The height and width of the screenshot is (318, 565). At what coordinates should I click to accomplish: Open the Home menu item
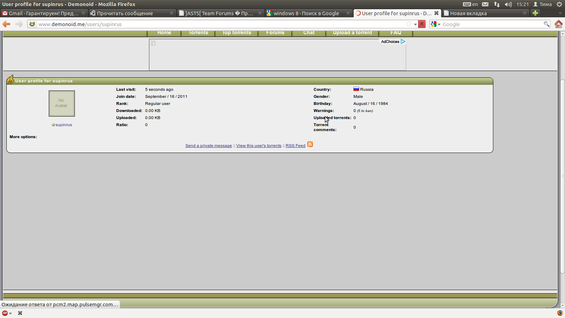[x=164, y=33]
